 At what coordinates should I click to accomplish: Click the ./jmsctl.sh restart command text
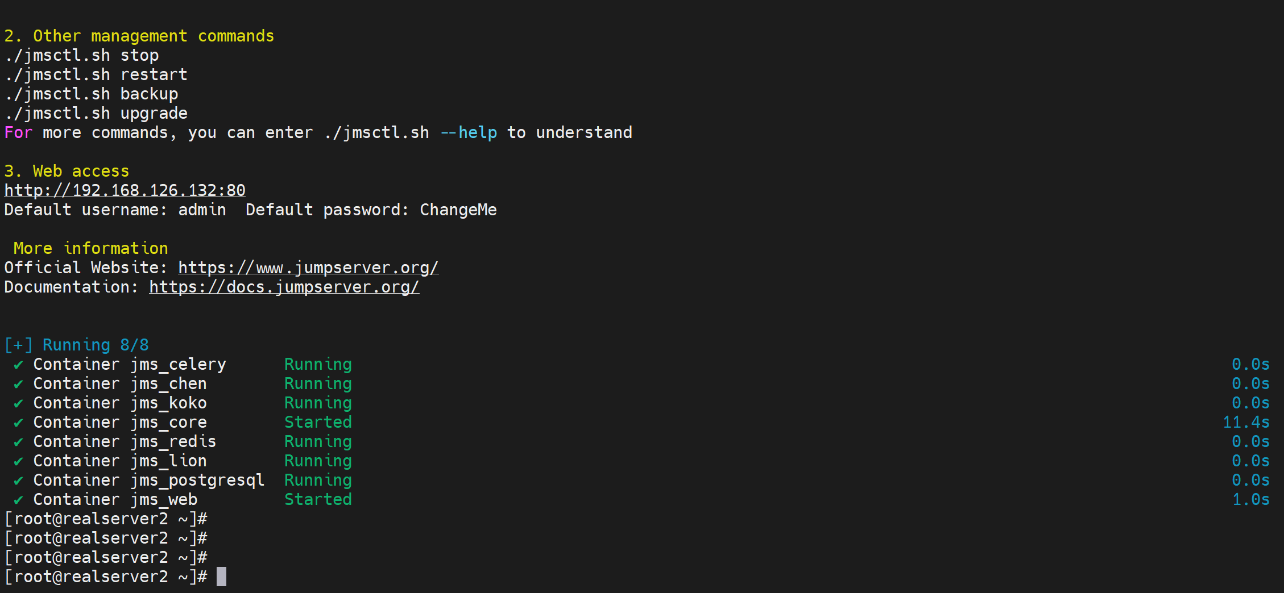pyautogui.click(x=96, y=74)
